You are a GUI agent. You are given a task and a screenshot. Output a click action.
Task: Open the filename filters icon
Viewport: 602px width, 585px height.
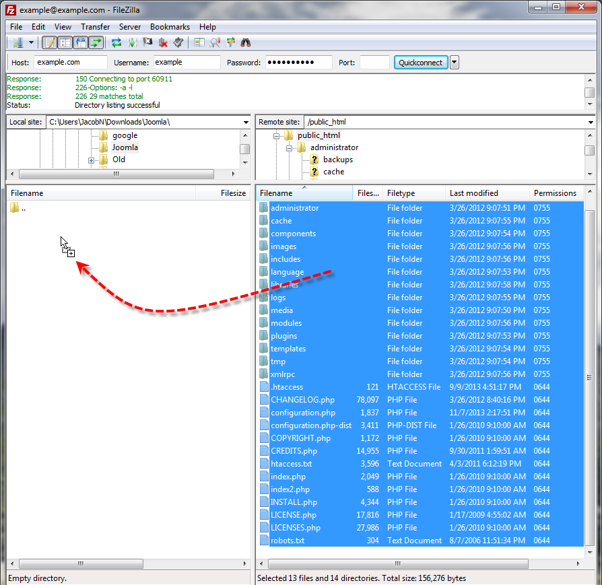pos(199,42)
